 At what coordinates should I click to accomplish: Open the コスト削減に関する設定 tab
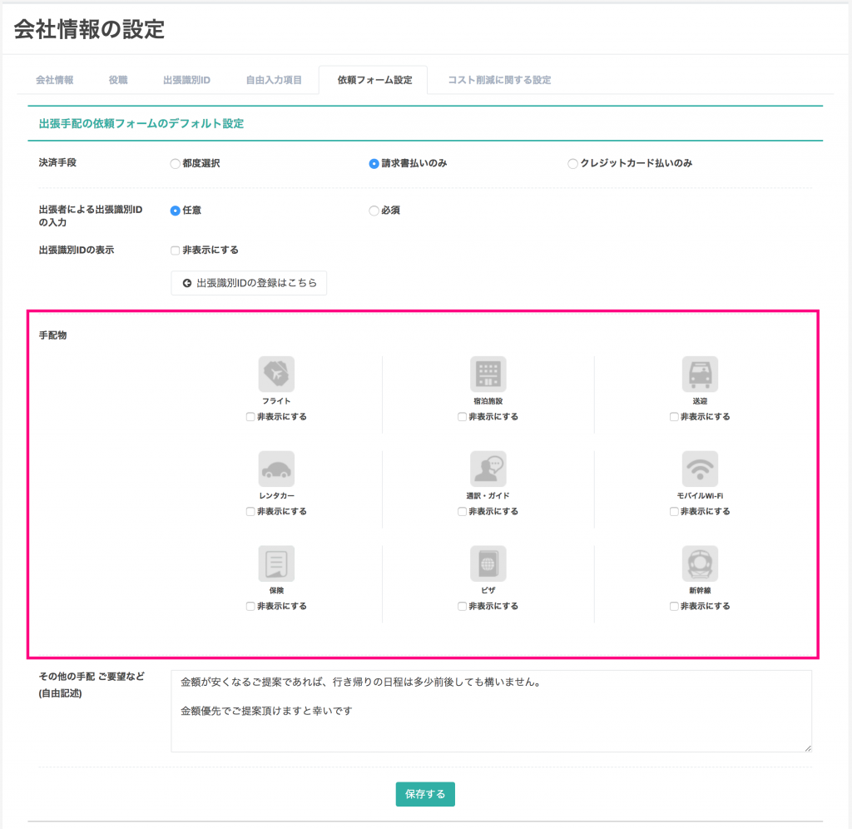tap(499, 80)
